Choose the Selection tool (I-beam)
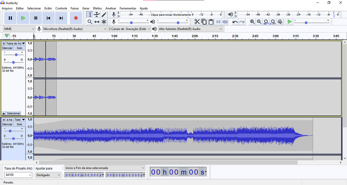This screenshot has width=347, height=185. pyautogui.click(x=90, y=15)
